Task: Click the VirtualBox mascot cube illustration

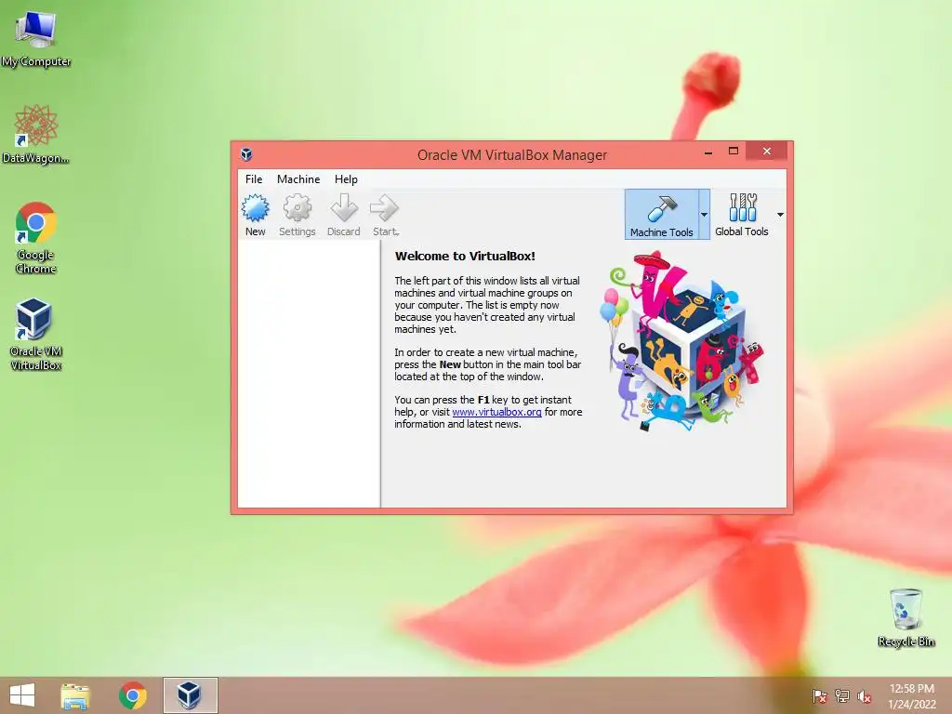Action: tap(683, 342)
